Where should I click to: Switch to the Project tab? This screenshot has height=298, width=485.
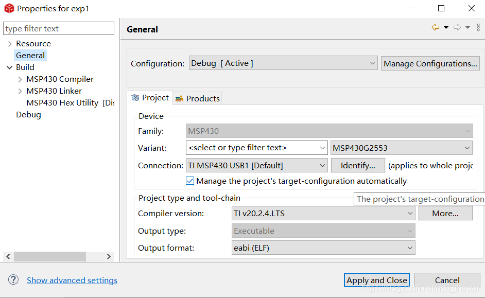coord(150,98)
